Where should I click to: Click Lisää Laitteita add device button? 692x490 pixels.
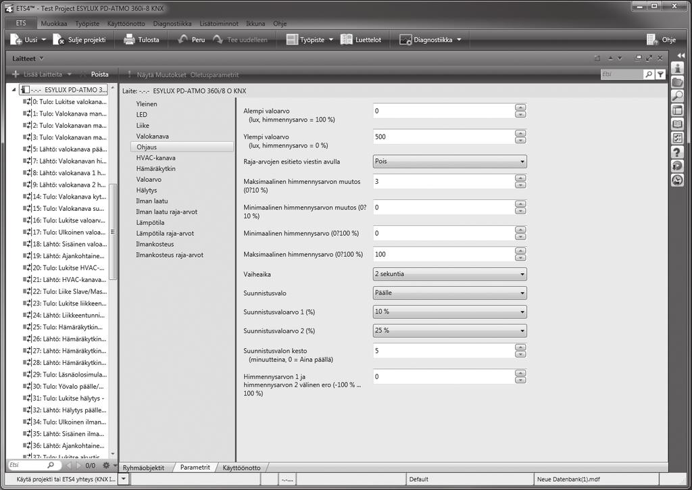[41, 74]
